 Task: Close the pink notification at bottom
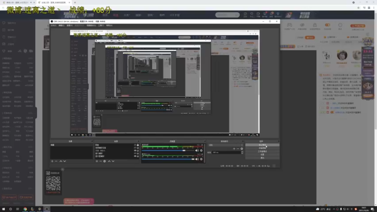[x=92, y=200]
